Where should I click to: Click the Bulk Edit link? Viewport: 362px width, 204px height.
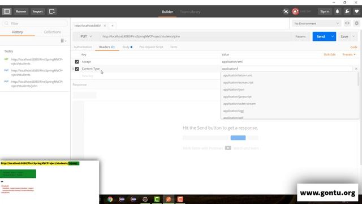pos(329,54)
